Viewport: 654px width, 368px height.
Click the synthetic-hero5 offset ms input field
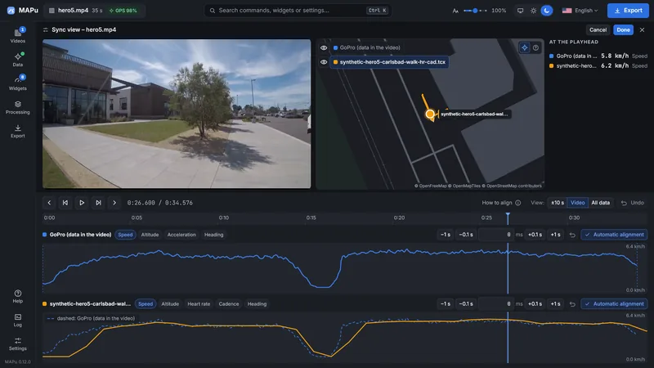(x=496, y=304)
